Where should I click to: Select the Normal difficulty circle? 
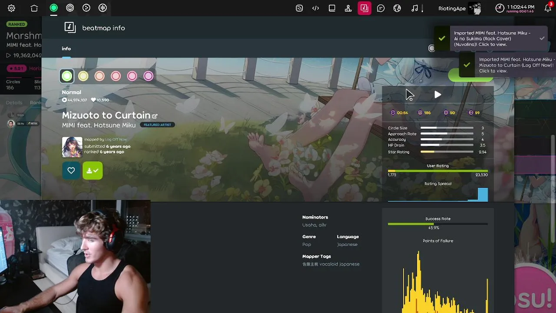[67, 76]
